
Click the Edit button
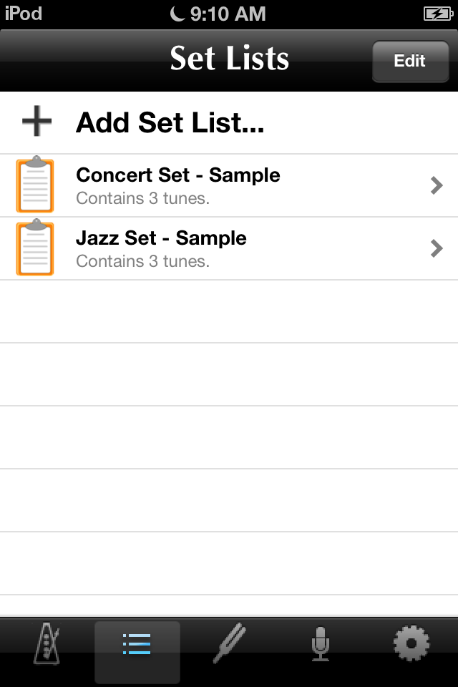(x=410, y=61)
